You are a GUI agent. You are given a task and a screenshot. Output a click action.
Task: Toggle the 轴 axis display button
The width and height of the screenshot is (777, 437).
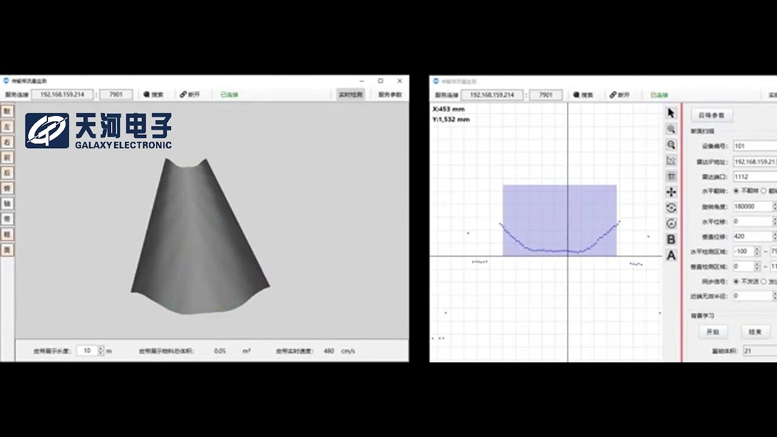[7, 203]
